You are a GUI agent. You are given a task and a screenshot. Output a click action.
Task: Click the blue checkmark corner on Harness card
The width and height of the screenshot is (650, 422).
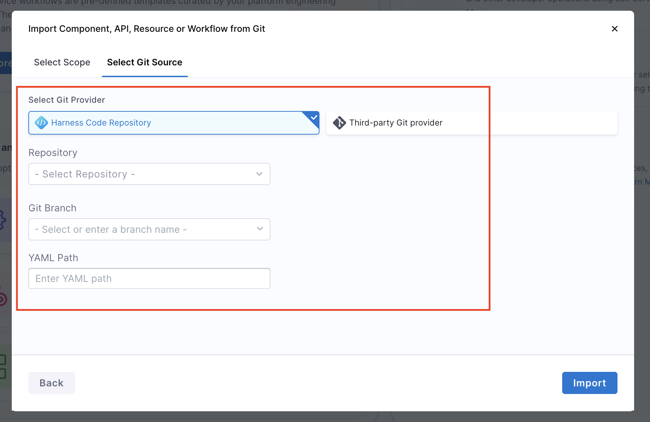click(x=313, y=117)
